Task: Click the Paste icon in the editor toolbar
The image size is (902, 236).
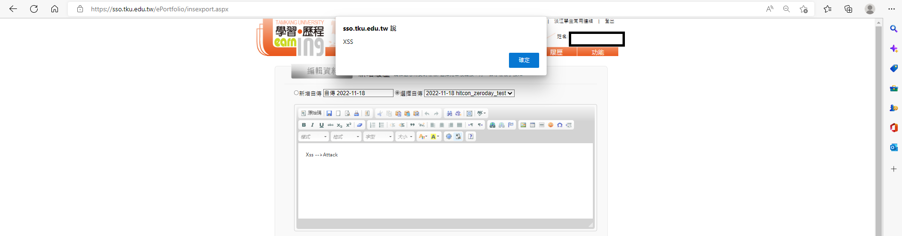Action: point(398,114)
